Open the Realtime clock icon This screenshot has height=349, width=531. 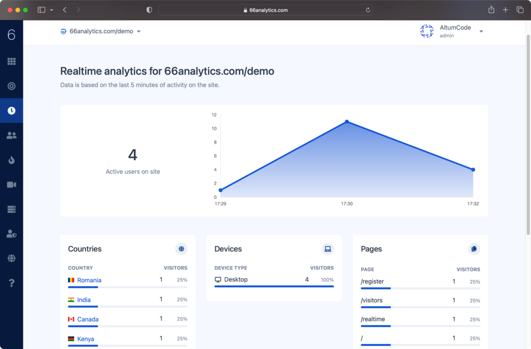click(x=11, y=110)
